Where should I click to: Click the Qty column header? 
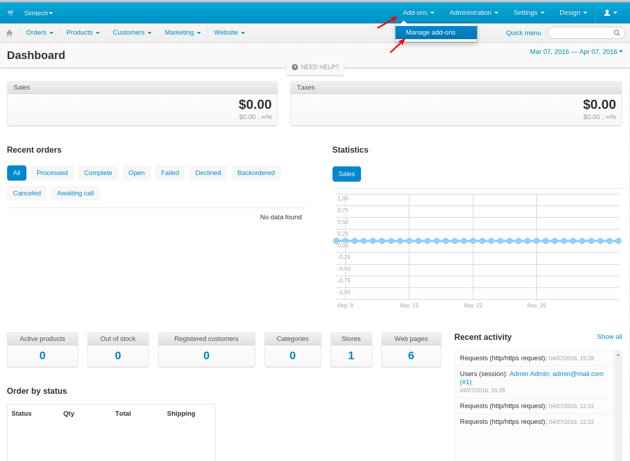[x=69, y=413]
